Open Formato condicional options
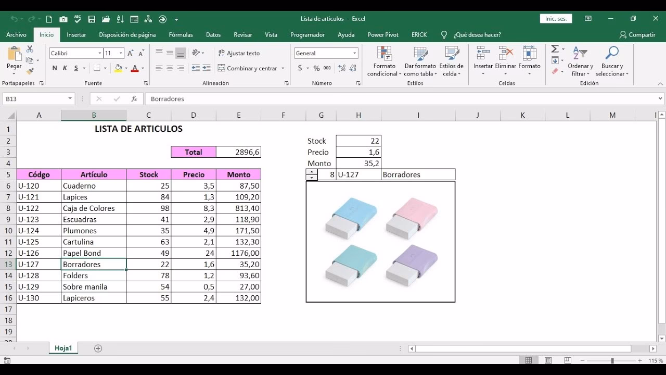Viewport: 666px width, 375px height. pos(384,60)
